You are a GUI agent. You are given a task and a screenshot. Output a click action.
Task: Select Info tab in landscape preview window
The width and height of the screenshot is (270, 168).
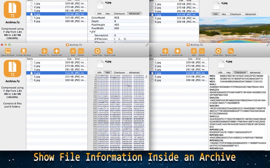point(216,14)
